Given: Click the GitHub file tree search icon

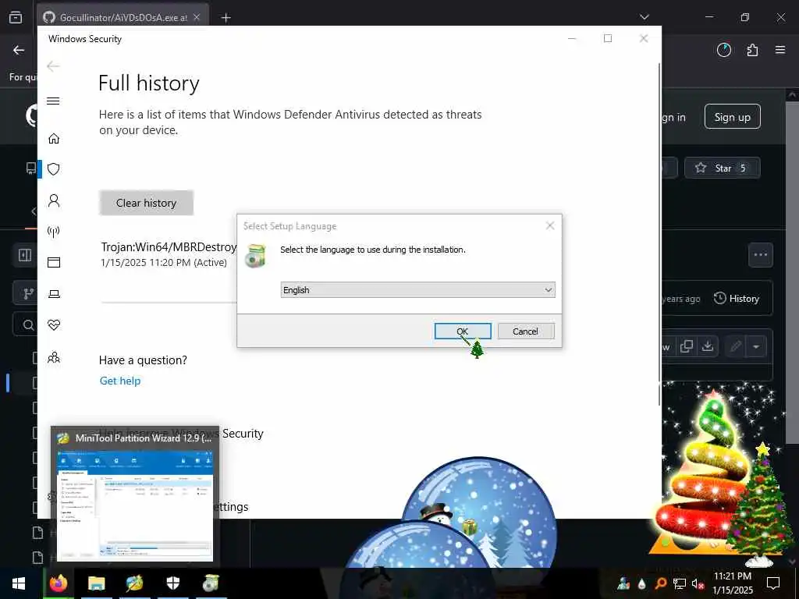Looking at the screenshot, I should pyautogui.click(x=29, y=325).
